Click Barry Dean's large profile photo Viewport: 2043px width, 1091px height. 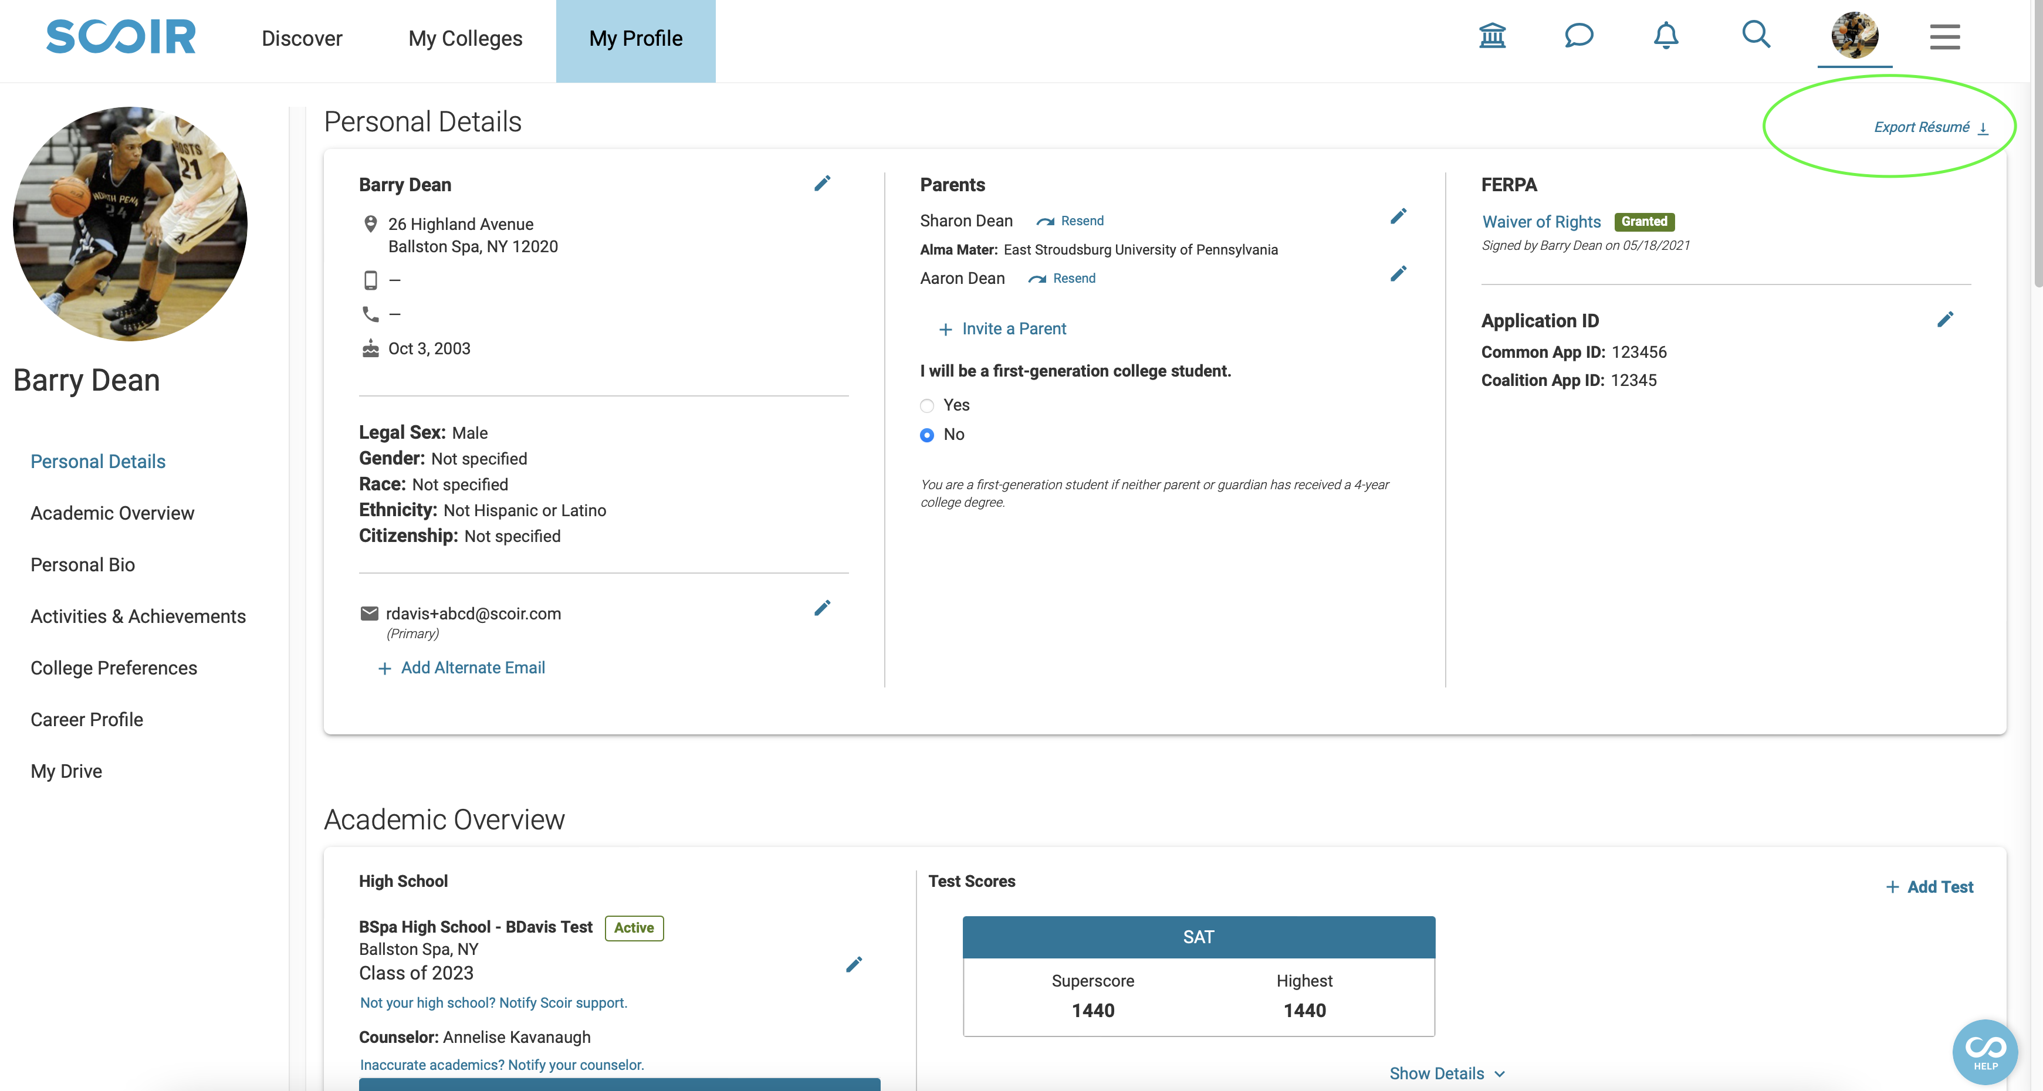point(130,225)
